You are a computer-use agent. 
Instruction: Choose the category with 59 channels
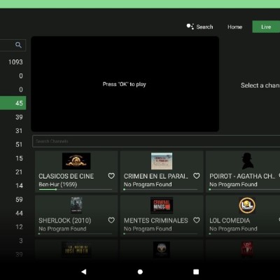pyautogui.click(x=13, y=199)
